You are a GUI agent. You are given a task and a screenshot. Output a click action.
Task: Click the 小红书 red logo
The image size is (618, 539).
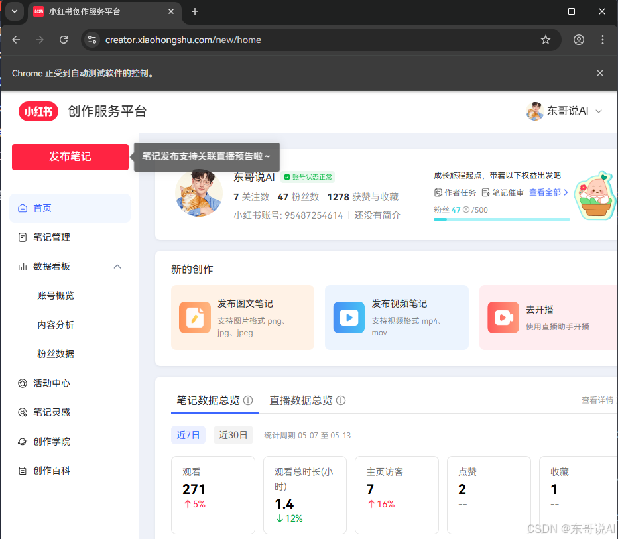[x=38, y=111]
